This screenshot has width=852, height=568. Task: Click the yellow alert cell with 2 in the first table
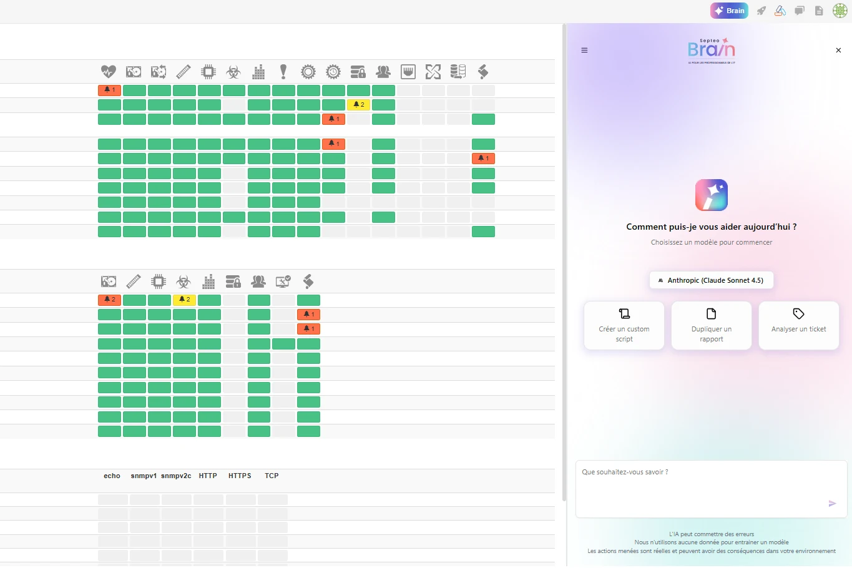point(359,105)
